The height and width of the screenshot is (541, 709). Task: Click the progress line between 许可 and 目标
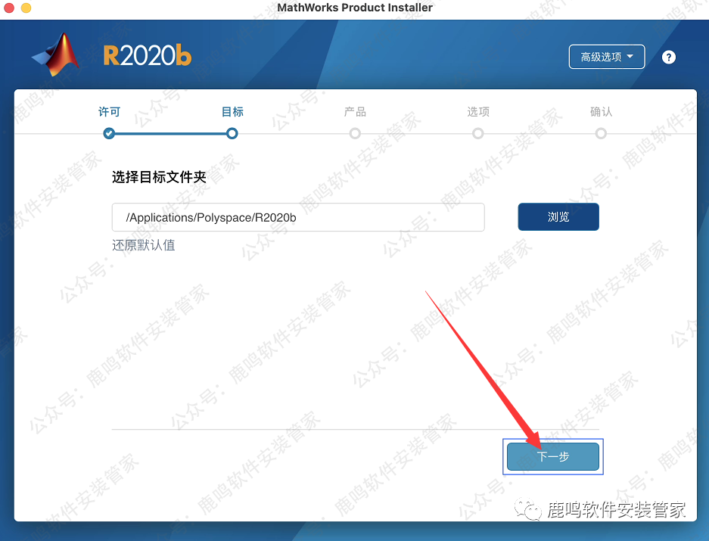[171, 133]
